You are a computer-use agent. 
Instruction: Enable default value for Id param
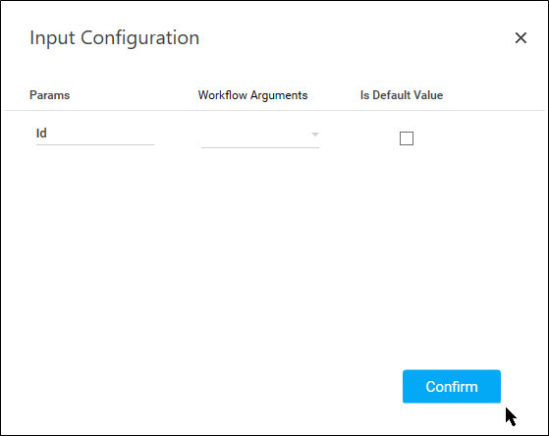click(x=407, y=138)
